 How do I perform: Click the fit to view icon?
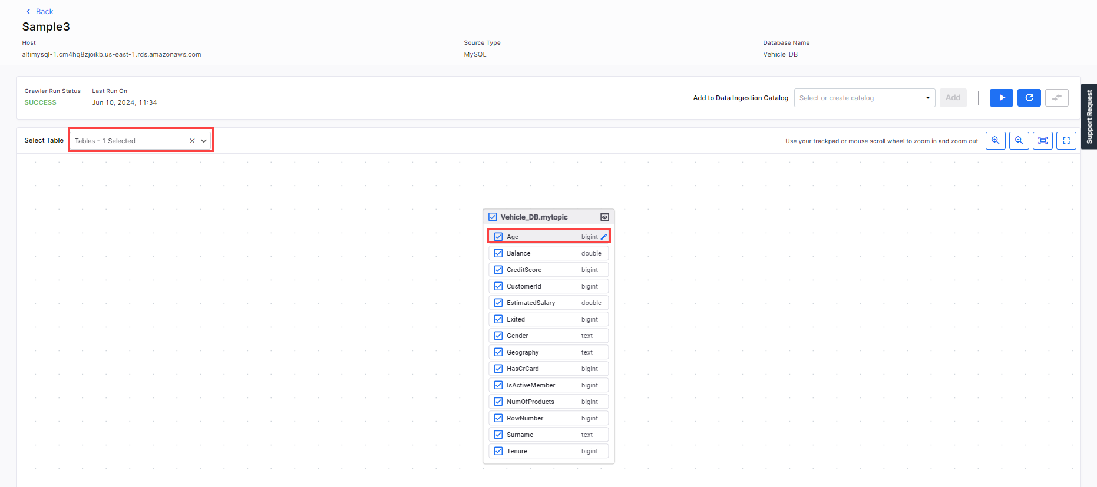coord(1043,141)
